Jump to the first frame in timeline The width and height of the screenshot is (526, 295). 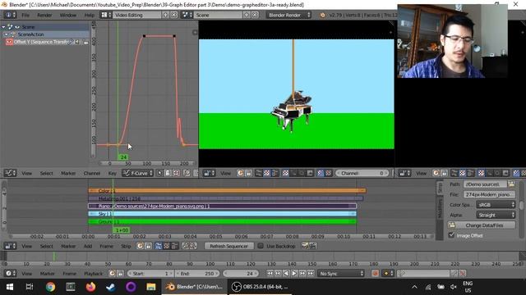pyautogui.click(x=270, y=273)
